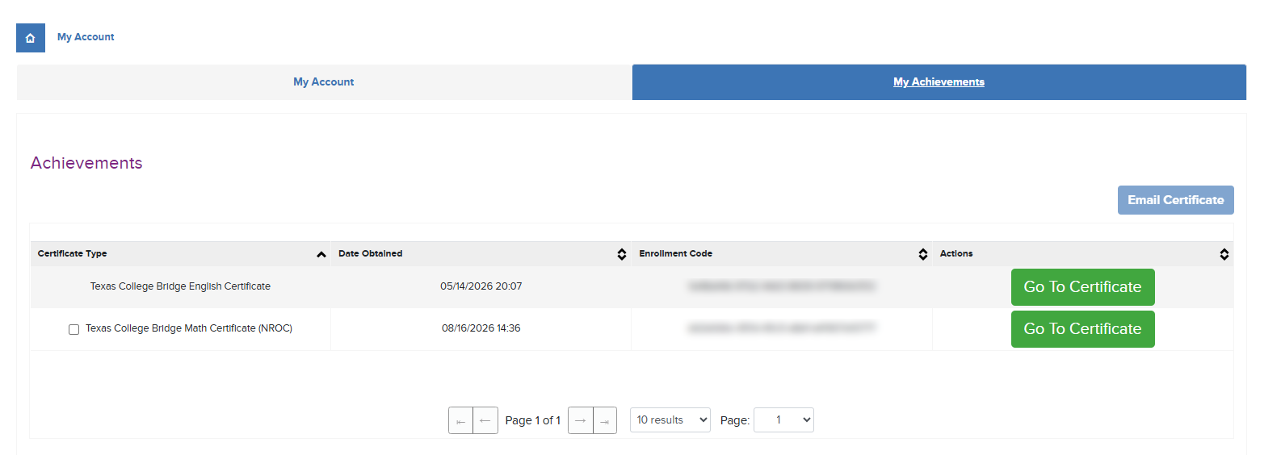
Task: Select Texas College Bridge Math Certificate text
Action: point(189,328)
